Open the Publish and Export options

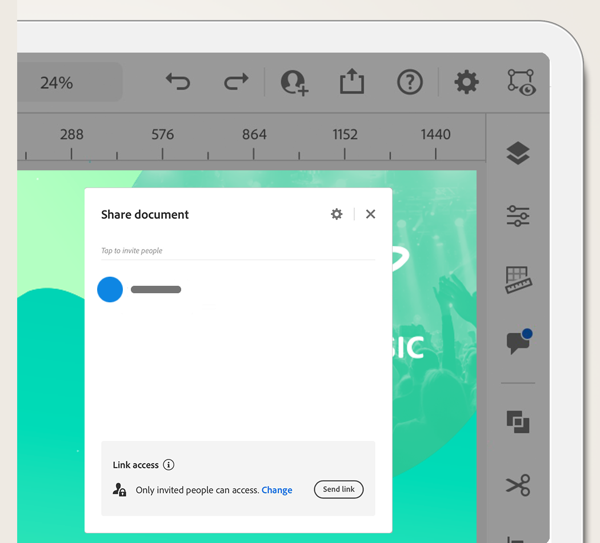coord(352,82)
